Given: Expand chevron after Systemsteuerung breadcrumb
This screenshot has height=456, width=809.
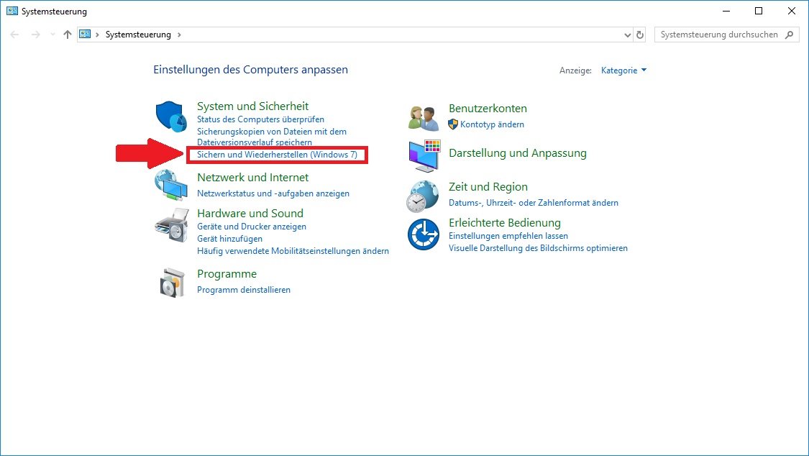Looking at the screenshot, I should click(179, 35).
